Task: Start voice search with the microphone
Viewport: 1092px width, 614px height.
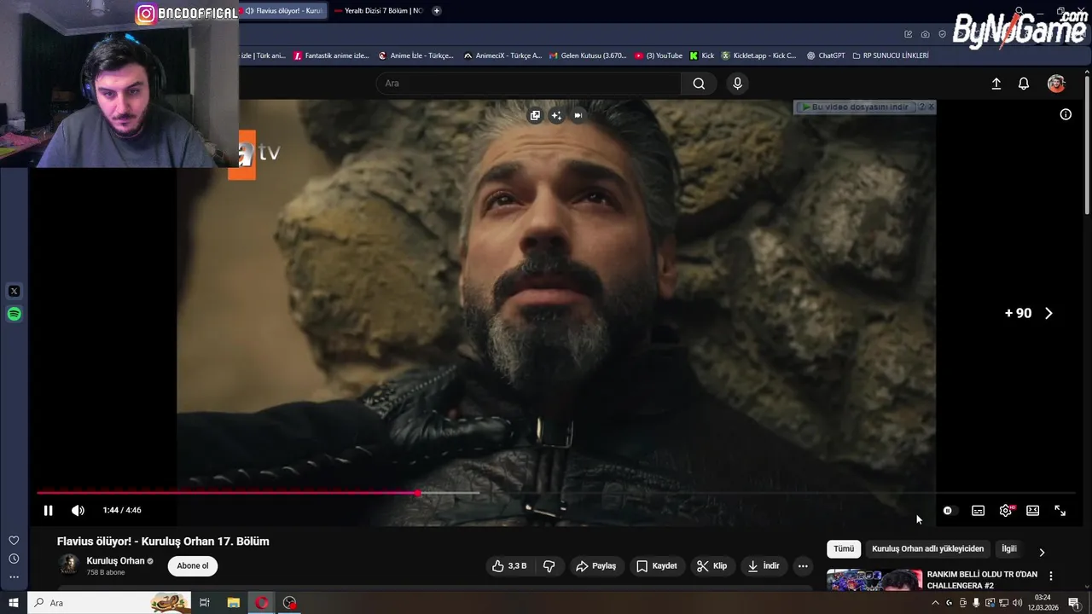Action: (x=737, y=83)
